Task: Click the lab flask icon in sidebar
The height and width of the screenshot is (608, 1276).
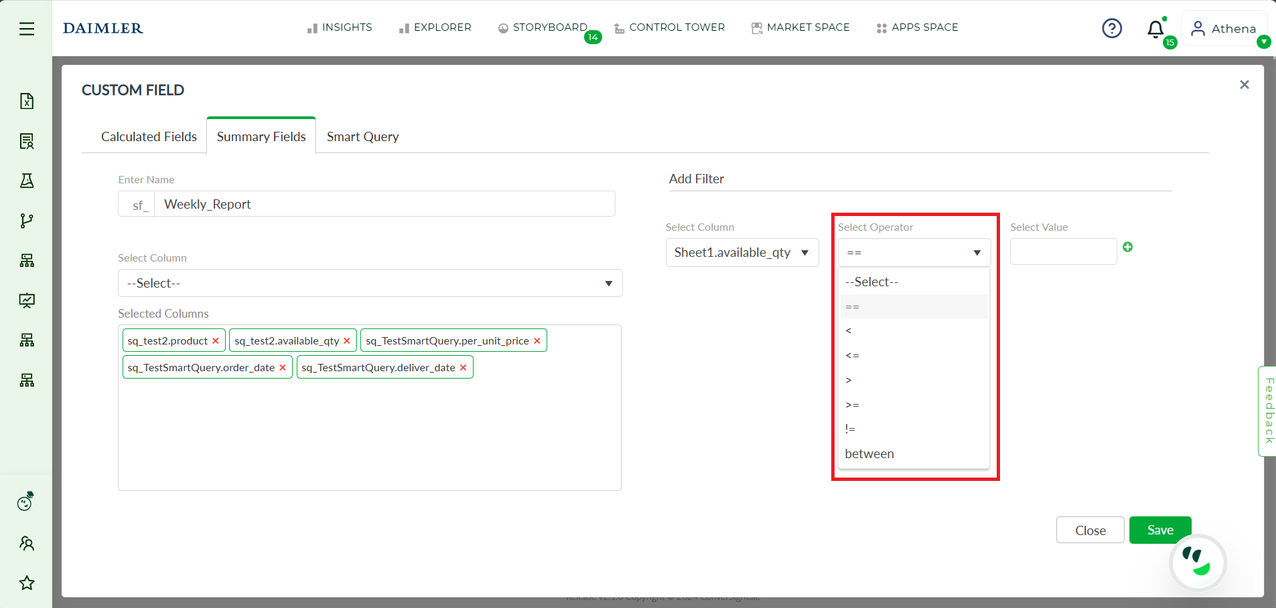Action: pos(27,181)
